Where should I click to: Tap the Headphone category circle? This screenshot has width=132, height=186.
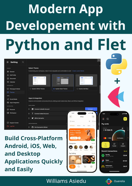86,147
